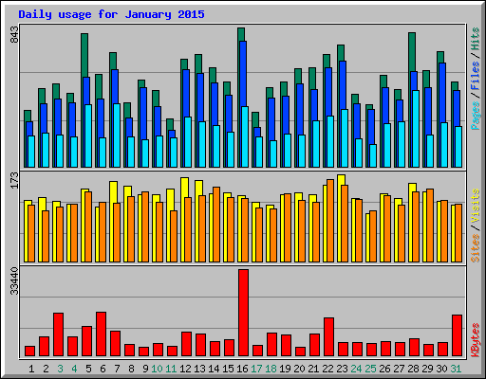486x379 pixels.
Task: Click day label 30 on the x-axis
Action: coord(441,369)
